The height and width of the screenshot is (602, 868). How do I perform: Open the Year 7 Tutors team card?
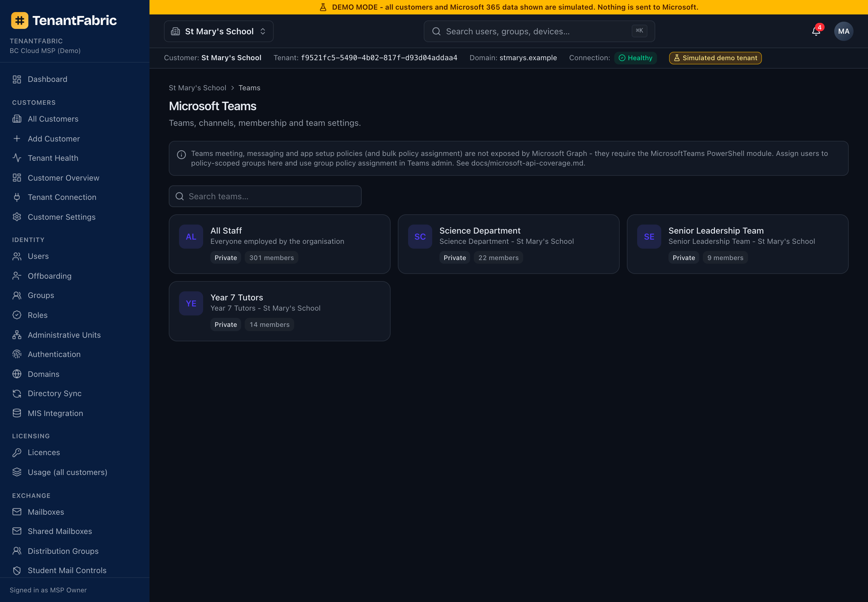click(279, 311)
